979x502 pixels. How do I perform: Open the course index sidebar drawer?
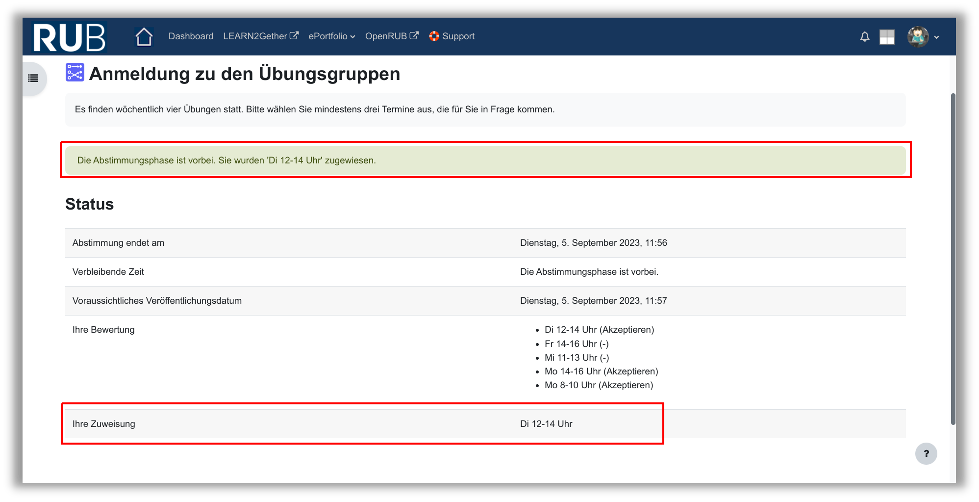(x=33, y=79)
